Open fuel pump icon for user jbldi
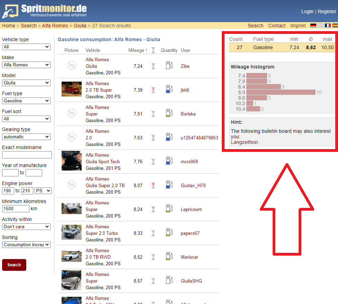 [169, 89]
